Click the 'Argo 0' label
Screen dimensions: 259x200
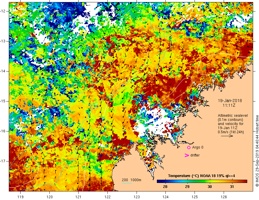[198, 147]
